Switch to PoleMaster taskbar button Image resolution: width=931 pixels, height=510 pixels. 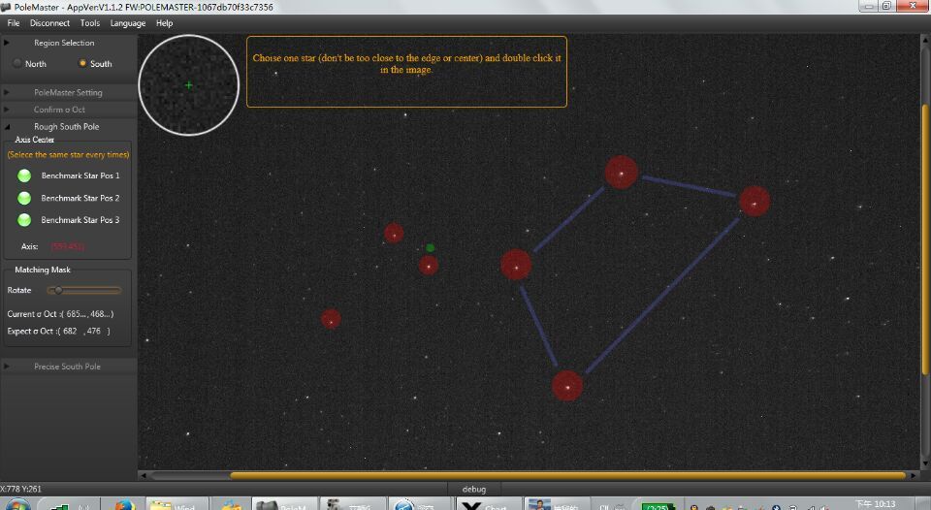tap(283, 505)
